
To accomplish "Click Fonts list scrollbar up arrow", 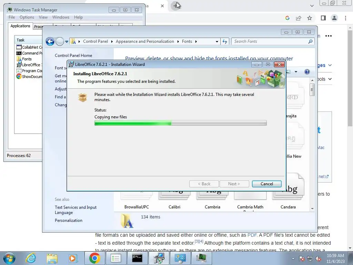I will pos(312,80).
